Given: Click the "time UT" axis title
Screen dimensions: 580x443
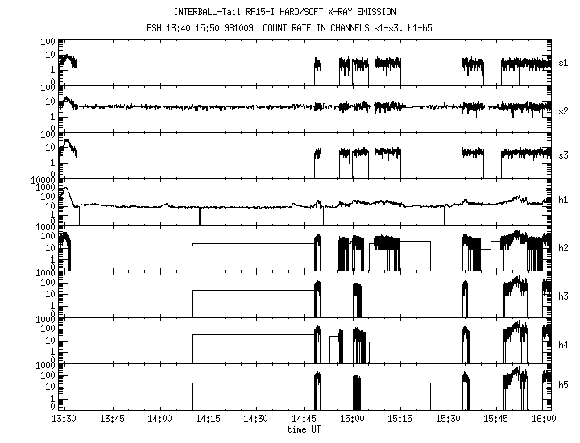Looking at the screenshot, I should pos(304,429).
